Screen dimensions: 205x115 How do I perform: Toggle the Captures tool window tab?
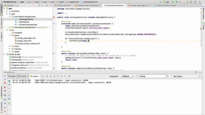1,37
